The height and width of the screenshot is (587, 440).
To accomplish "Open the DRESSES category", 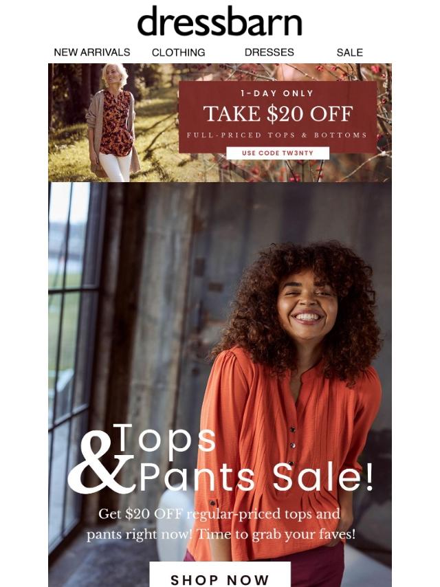I will click(x=269, y=52).
